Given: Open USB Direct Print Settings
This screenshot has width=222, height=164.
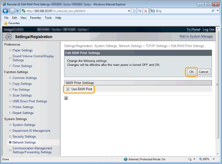Looking at the screenshot, I should (x=30, y=101).
